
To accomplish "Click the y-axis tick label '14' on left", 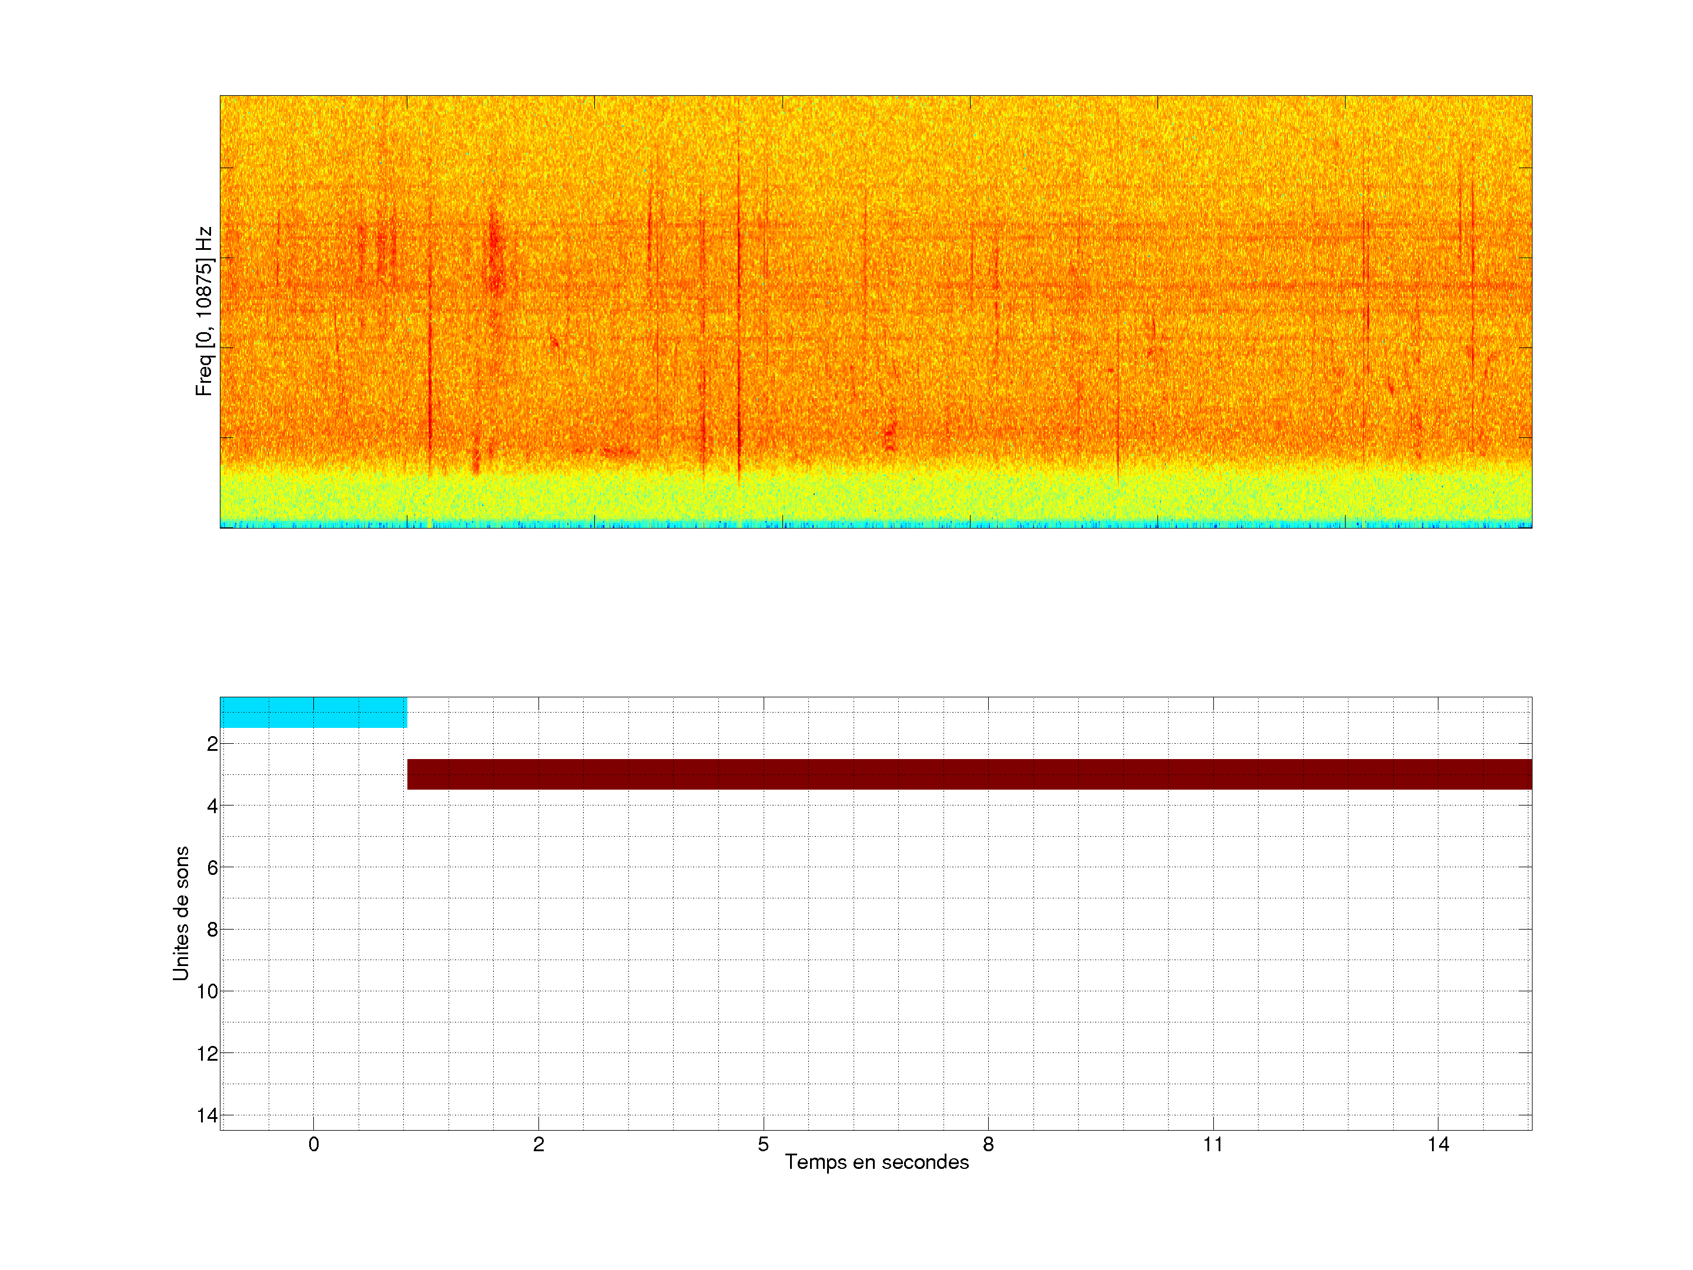I will 208,1115.
